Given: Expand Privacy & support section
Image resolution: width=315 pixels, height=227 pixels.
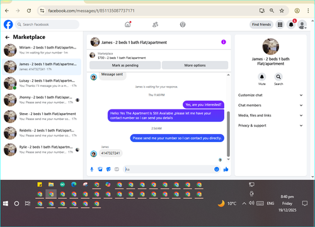Looking at the screenshot, I should tap(270, 126).
